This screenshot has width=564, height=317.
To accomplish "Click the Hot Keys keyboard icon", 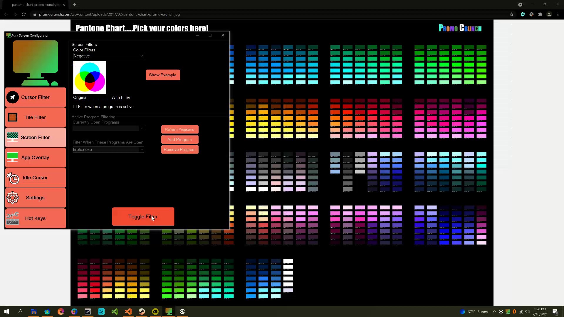I will (13, 218).
